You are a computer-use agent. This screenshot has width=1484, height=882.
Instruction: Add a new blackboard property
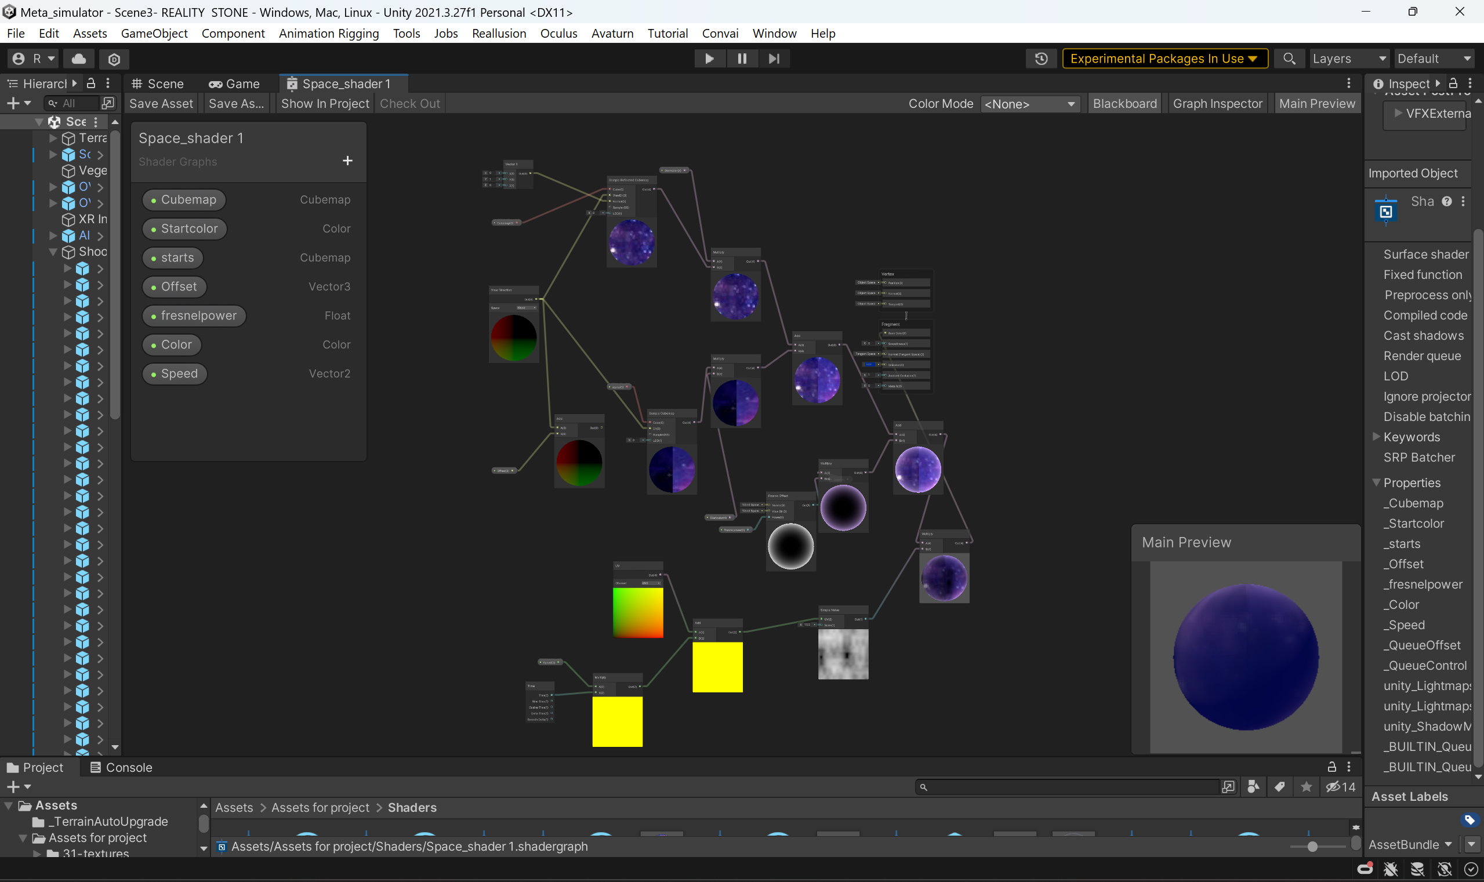(x=348, y=161)
